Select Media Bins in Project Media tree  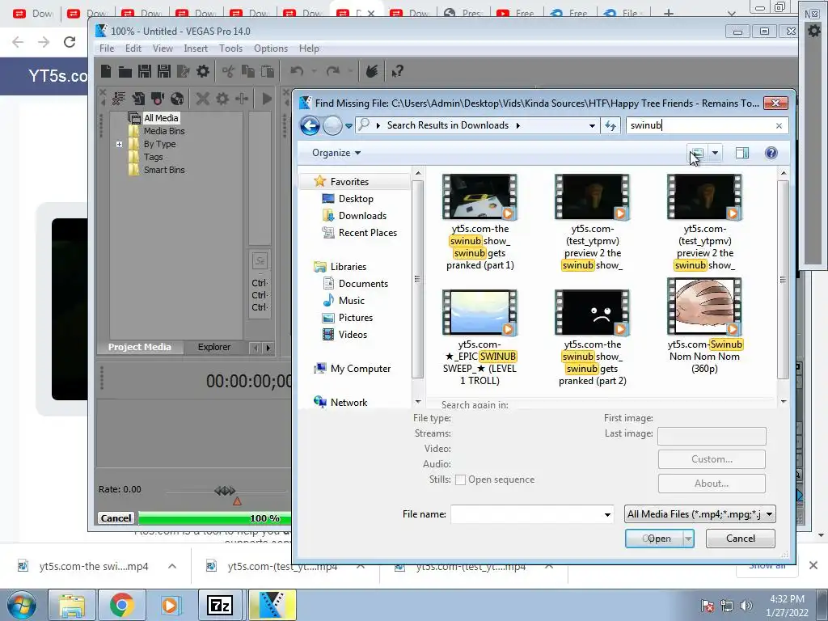164,131
